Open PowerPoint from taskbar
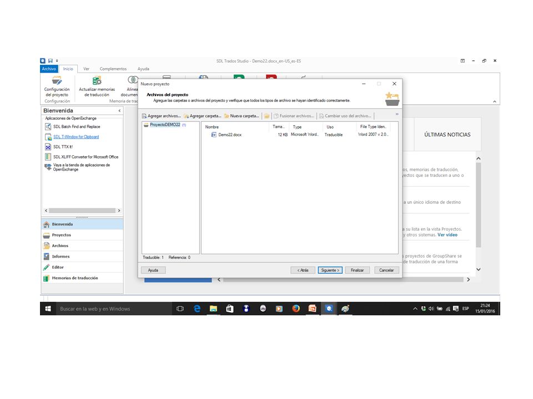This screenshot has height=399, width=533. [312, 309]
